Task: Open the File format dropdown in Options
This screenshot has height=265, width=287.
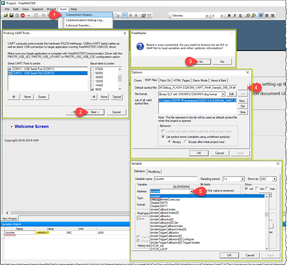Action: [223, 94]
